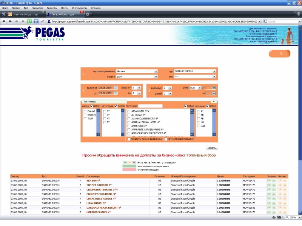The width and height of the screenshot is (302, 226).
Task: Open calendar icon for departure from date
Action: click(x=116, y=88)
